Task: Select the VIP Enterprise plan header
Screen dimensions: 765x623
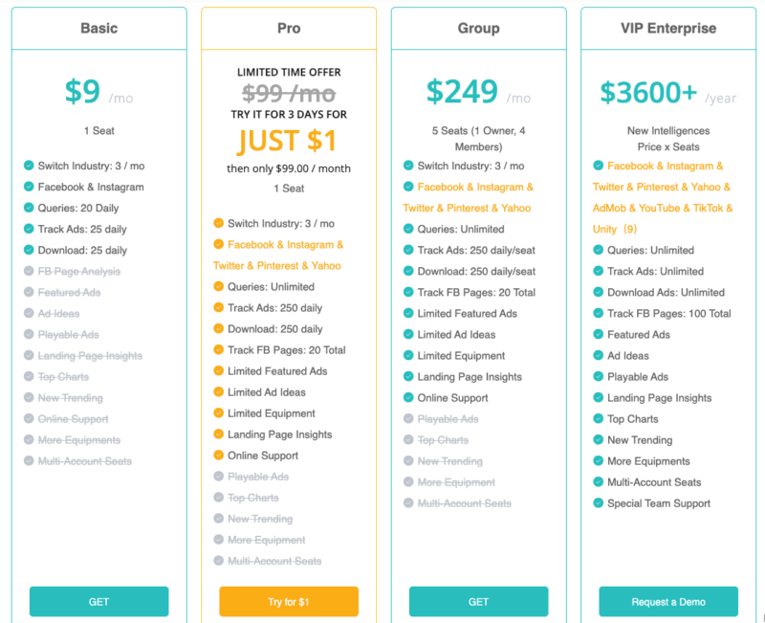Action: [668, 29]
